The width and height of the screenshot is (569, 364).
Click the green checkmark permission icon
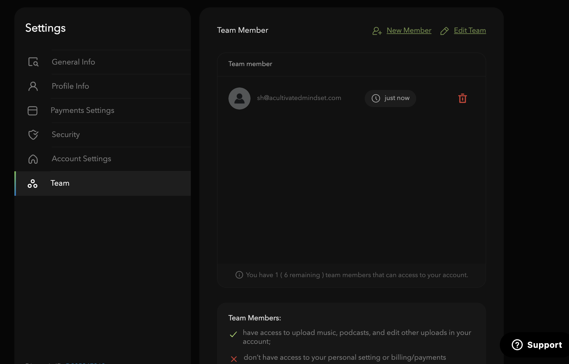pos(233,334)
